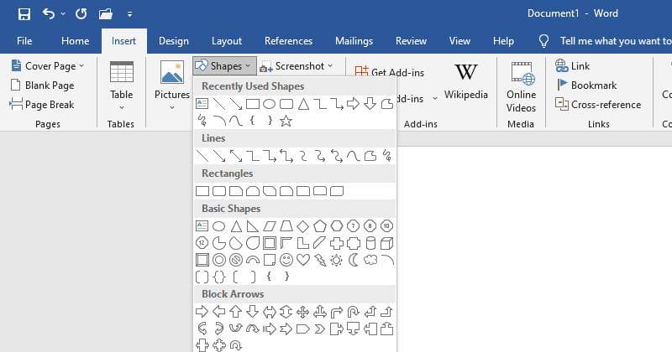Choose the Lightning Bolt shape
The height and width of the screenshot is (352, 672).
[320, 260]
